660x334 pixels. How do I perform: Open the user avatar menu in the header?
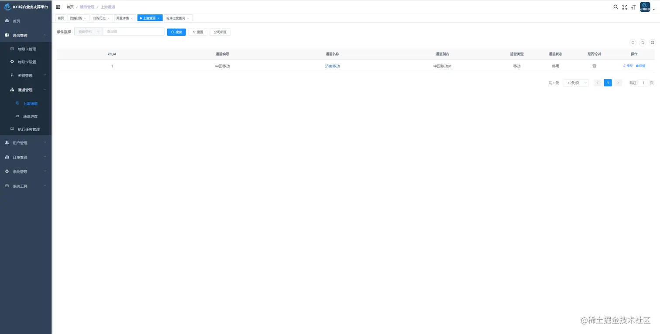[645, 7]
